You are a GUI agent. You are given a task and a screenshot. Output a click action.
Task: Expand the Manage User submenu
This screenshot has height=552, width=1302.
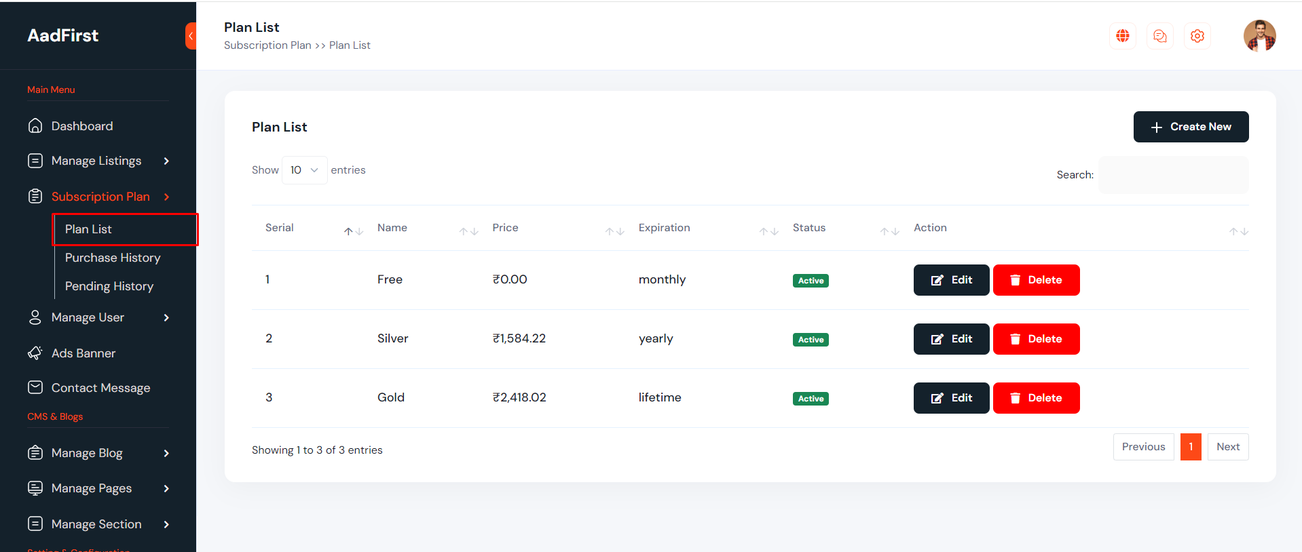click(x=166, y=317)
